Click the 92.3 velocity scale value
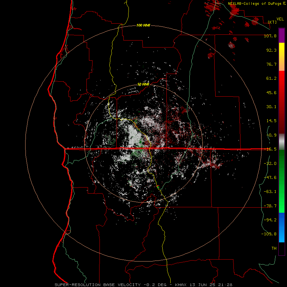Image resolution: width=287 pixels, height=287 pixels. point(271,50)
